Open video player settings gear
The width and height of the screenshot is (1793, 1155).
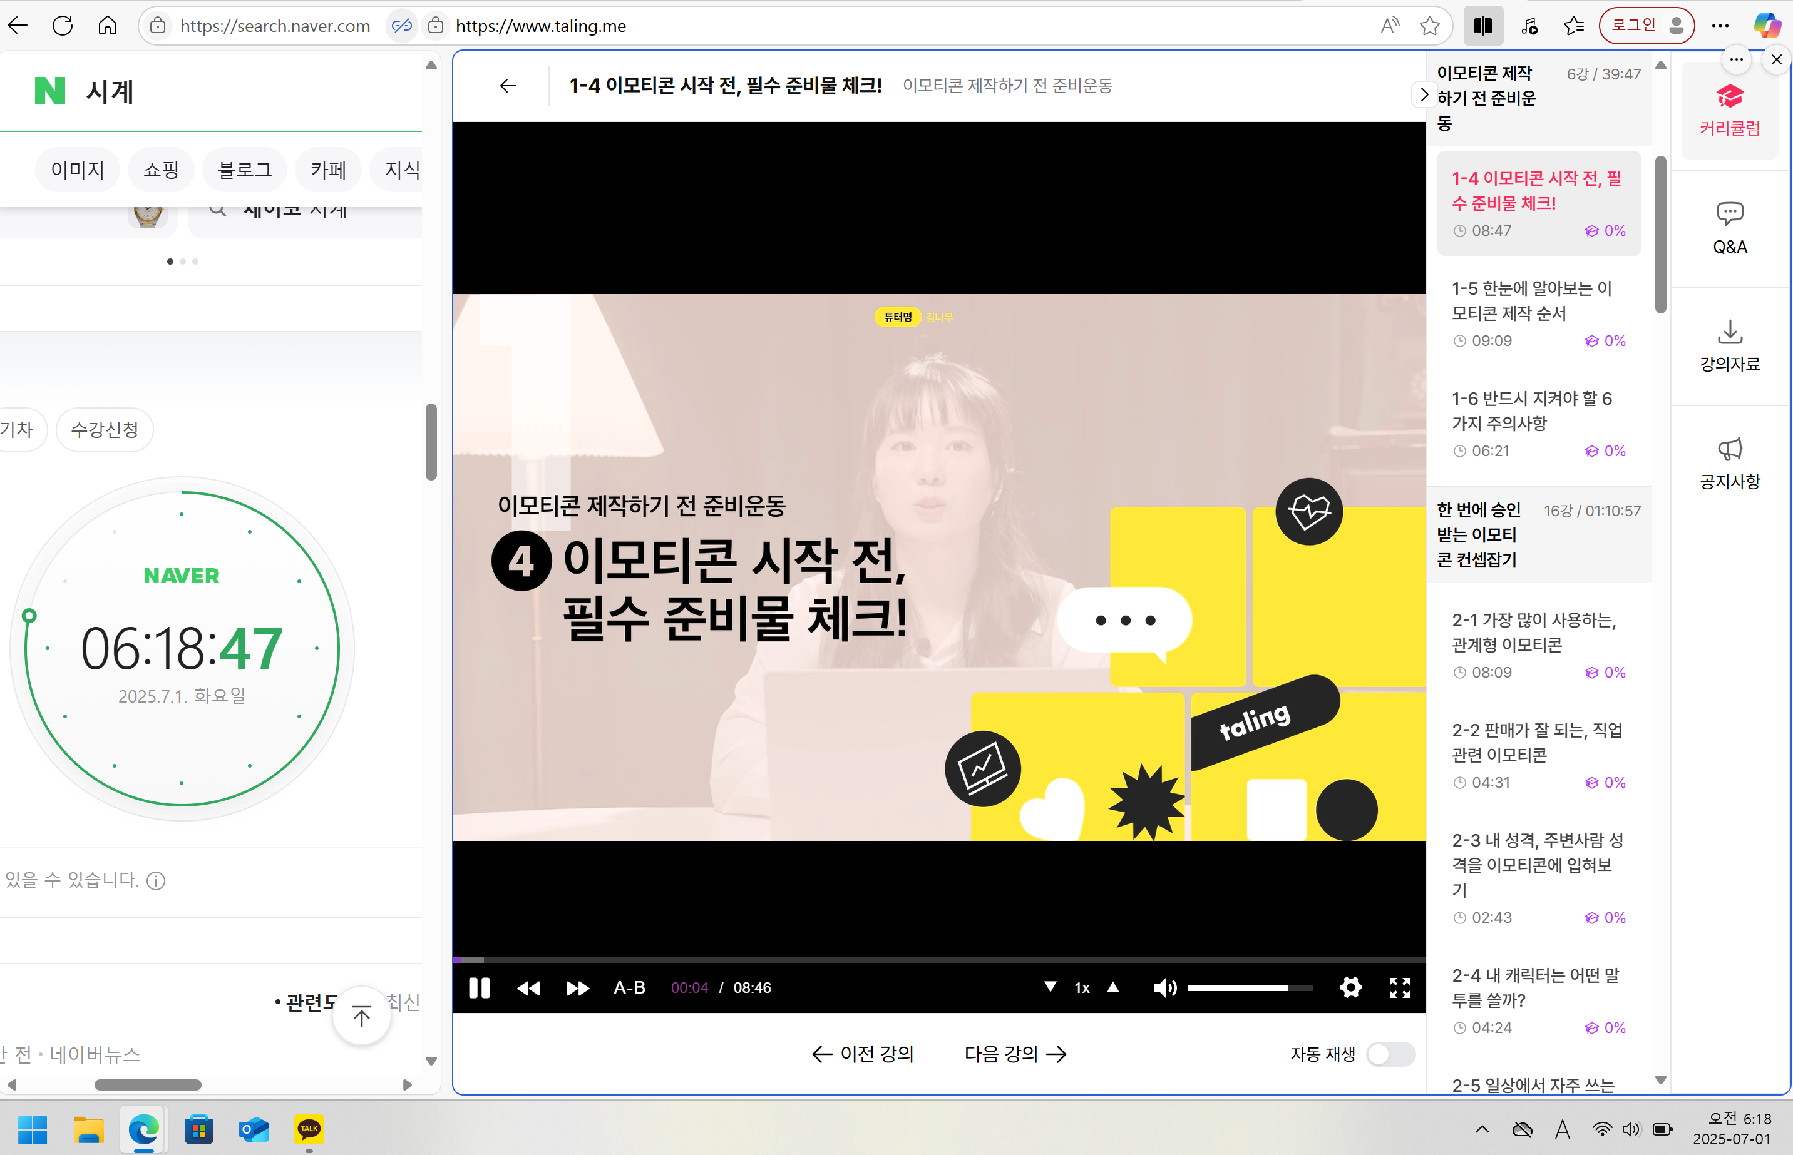(x=1350, y=987)
